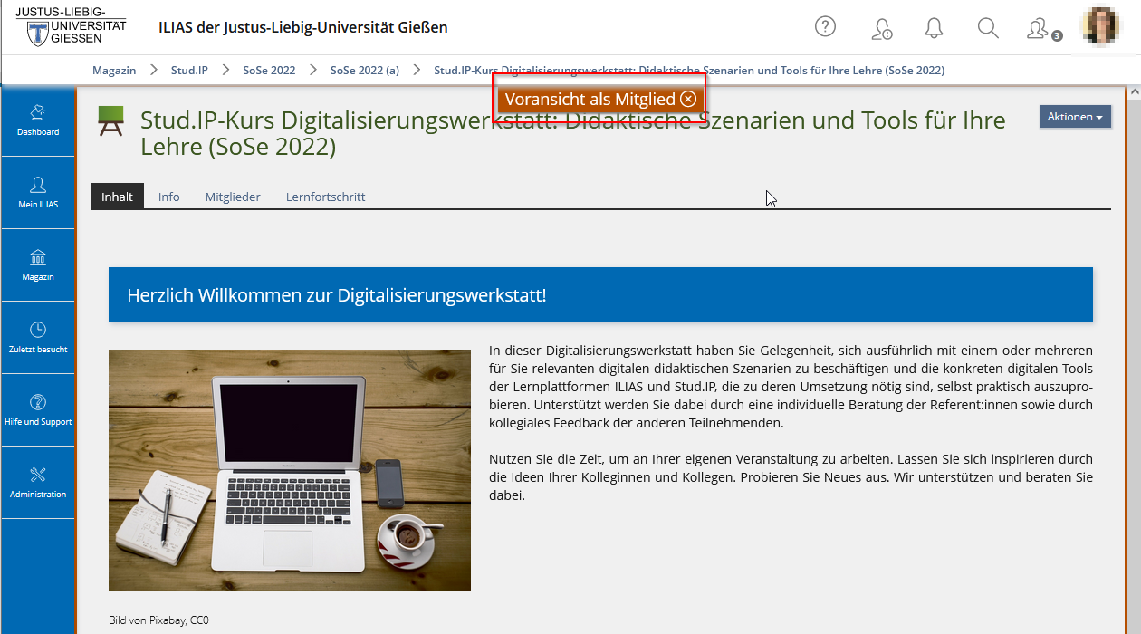The width and height of the screenshot is (1141, 634).
Task: Open Zuletzt besucht in sidebar
Action: [38, 338]
